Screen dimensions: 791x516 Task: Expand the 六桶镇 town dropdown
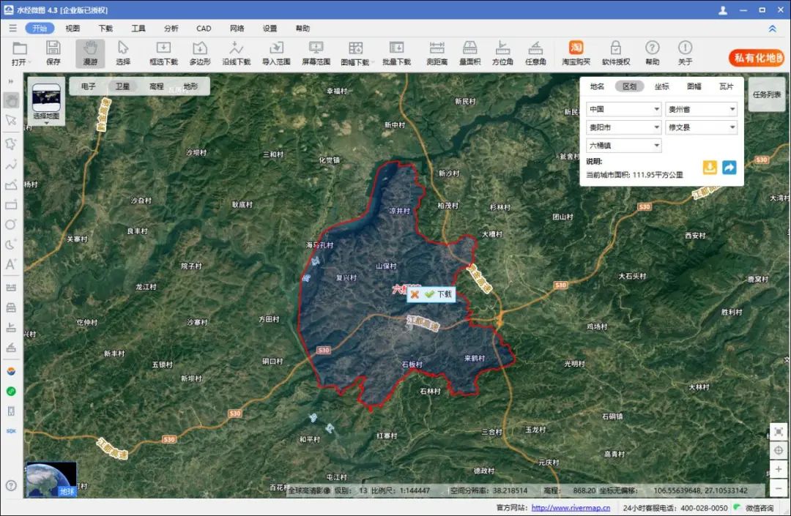tap(624, 146)
